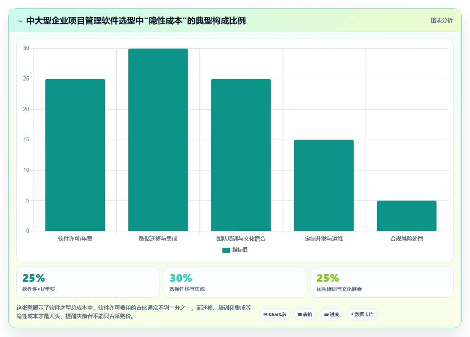Open the 25% 团队培训与文化磨合 stat card
Screen dimensions: 470x337
pyautogui.click(x=382, y=282)
